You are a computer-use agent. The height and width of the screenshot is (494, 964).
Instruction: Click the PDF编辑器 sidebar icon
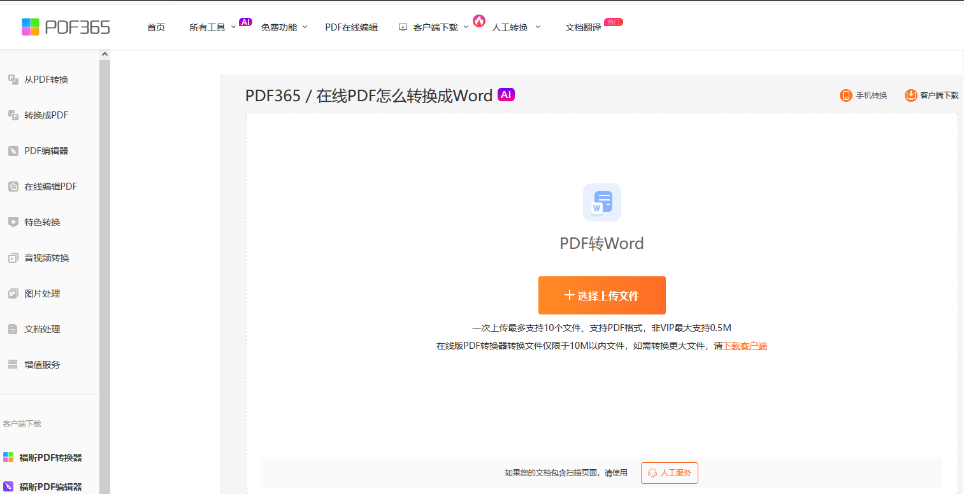(13, 151)
